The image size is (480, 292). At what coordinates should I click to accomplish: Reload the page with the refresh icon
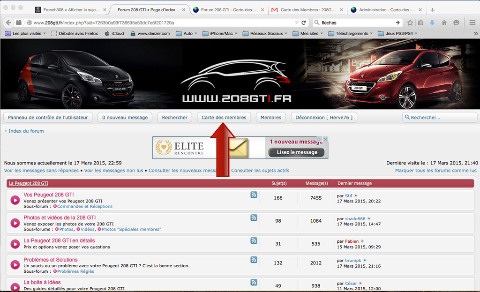click(x=304, y=22)
